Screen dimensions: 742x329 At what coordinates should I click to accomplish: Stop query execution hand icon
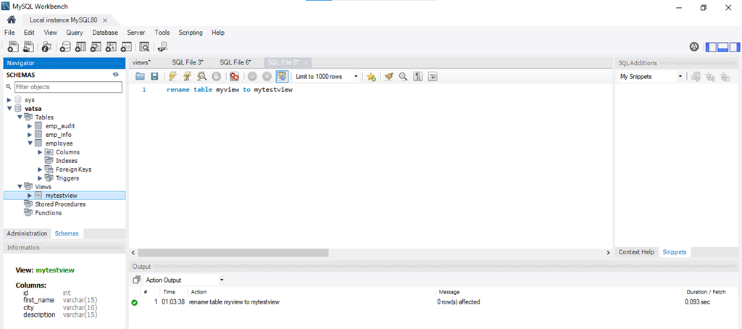216,76
